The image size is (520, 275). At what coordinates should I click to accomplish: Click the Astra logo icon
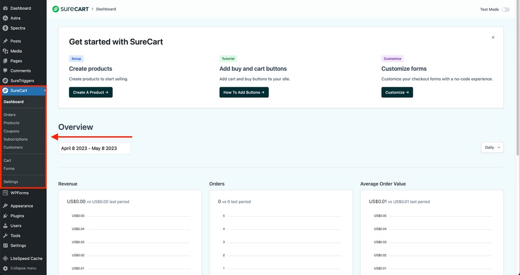point(5,18)
